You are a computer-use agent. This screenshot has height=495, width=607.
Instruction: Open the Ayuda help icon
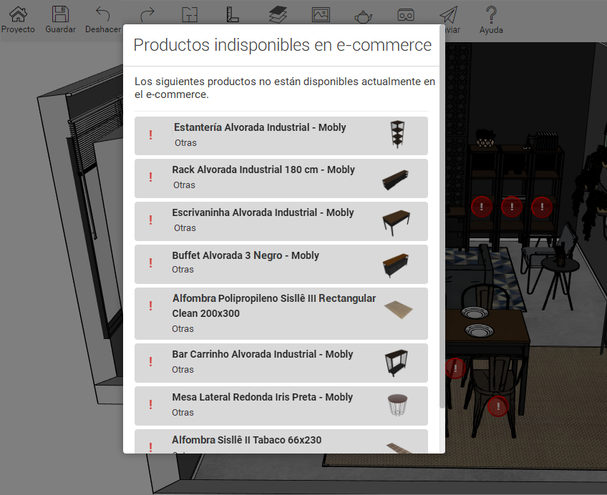[x=491, y=15]
